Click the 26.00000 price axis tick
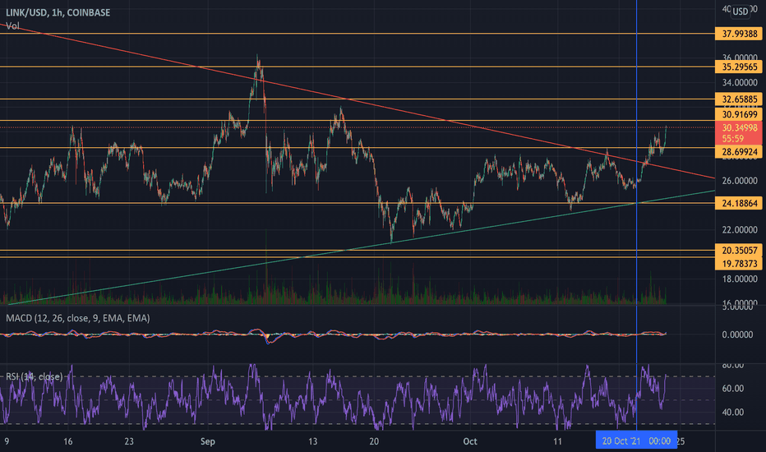This screenshot has width=766, height=452. [x=740, y=181]
